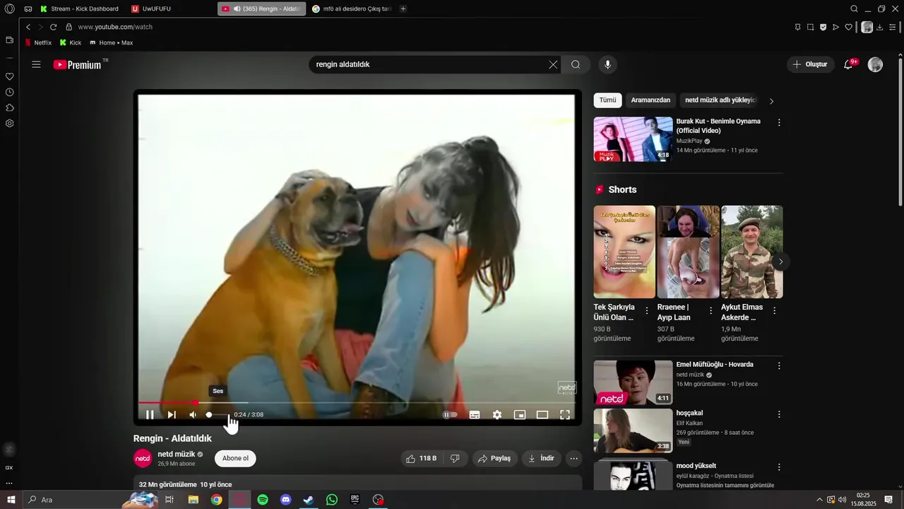The width and height of the screenshot is (904, 509).
Task: Toggle subtitles/closed captions
Action: pyautogui.click(x=475, y=415)
